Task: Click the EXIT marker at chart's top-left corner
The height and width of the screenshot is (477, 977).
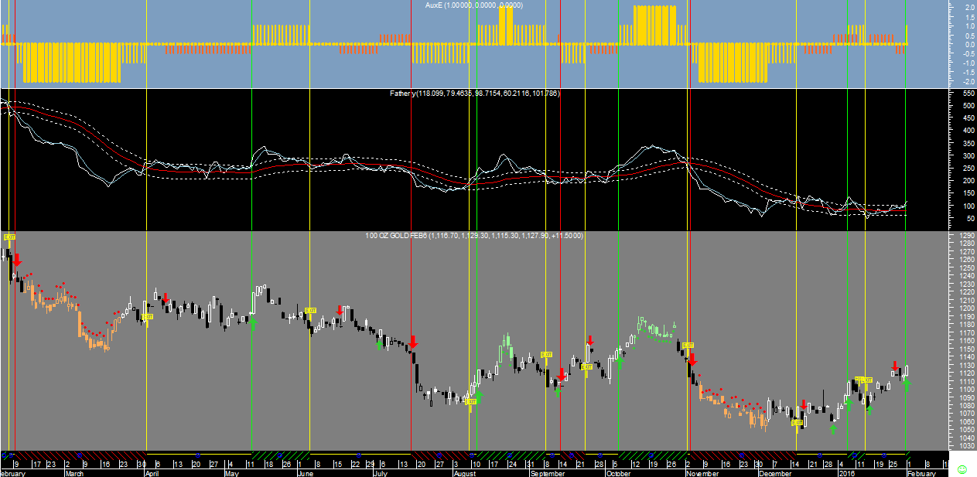Action: pos(10,237)
